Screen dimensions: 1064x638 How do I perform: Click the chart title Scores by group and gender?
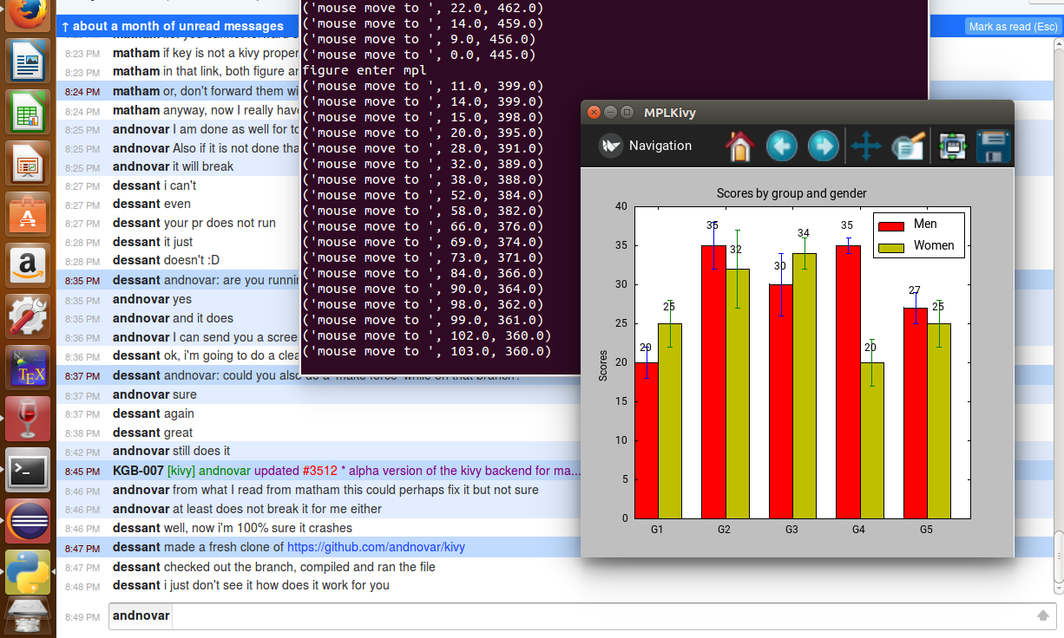click(x=791, y=193)
